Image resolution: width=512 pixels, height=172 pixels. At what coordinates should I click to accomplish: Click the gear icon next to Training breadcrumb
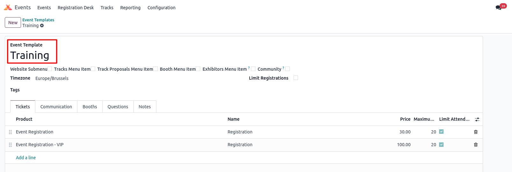pyautogui.click(x=42, y=25)
